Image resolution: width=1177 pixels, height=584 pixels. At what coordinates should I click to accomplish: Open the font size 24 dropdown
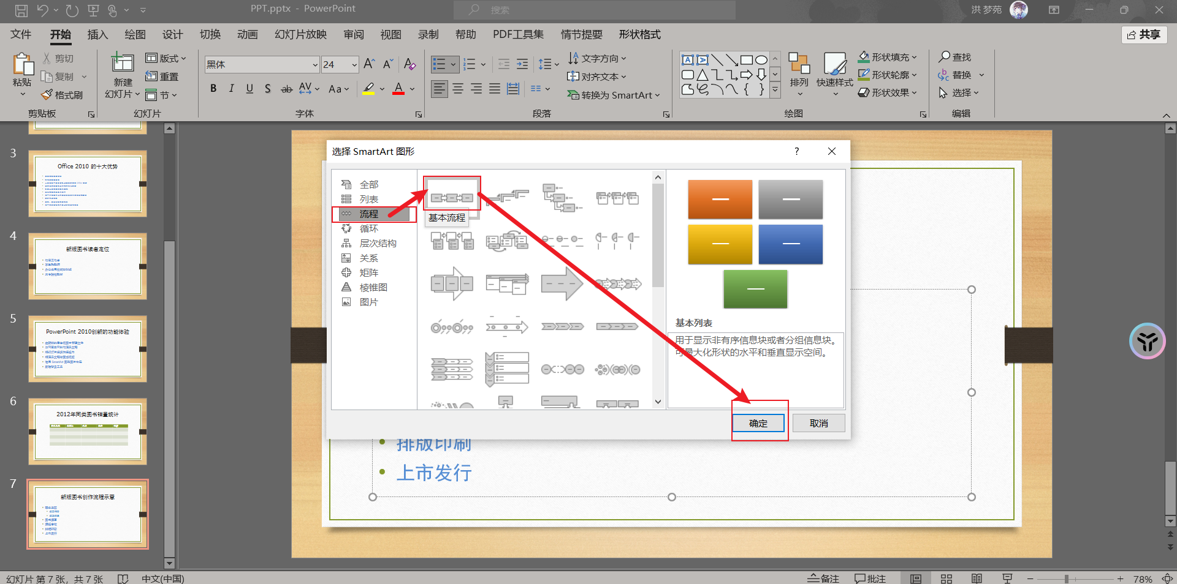[354, 64]
